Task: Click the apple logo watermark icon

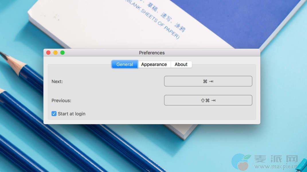Action: click(x=241, y=161)
